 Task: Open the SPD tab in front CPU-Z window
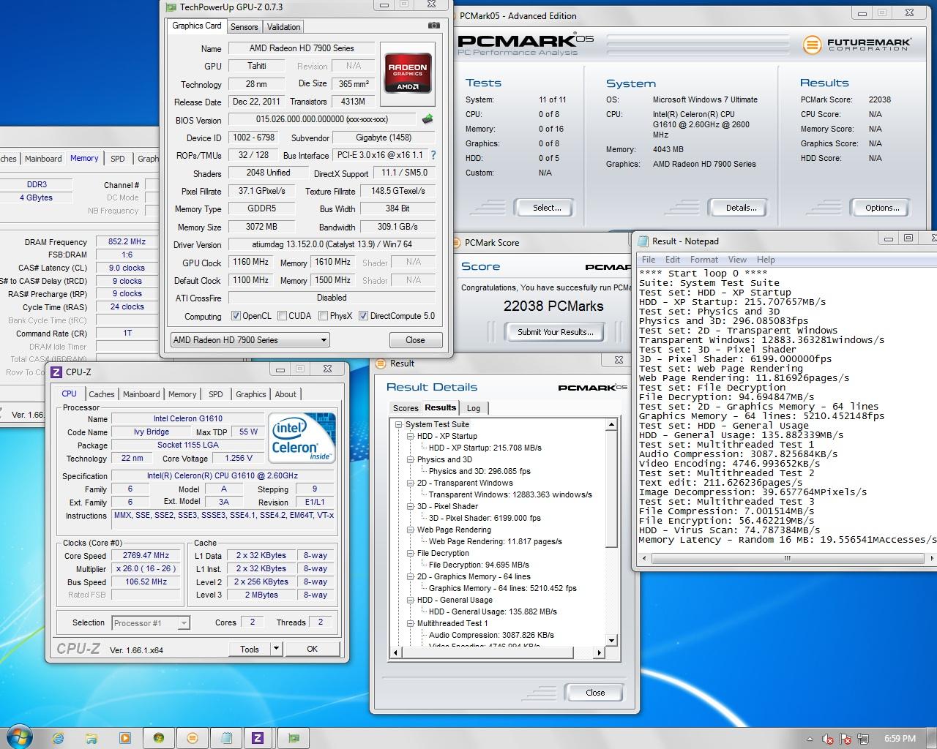215,394
